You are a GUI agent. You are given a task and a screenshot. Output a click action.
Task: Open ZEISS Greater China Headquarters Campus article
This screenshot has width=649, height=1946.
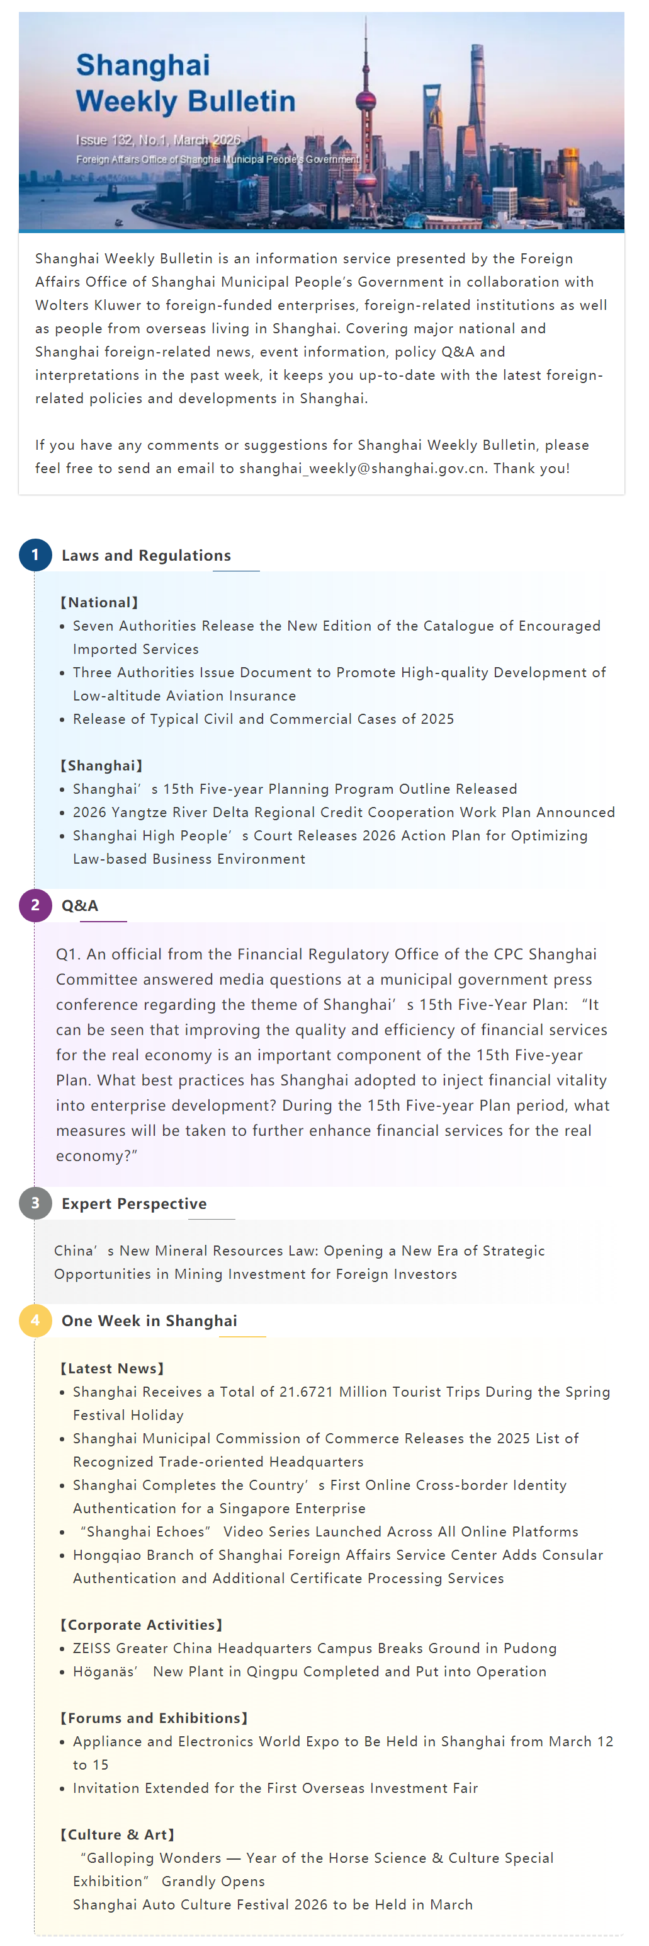[x=315, y=1647]
